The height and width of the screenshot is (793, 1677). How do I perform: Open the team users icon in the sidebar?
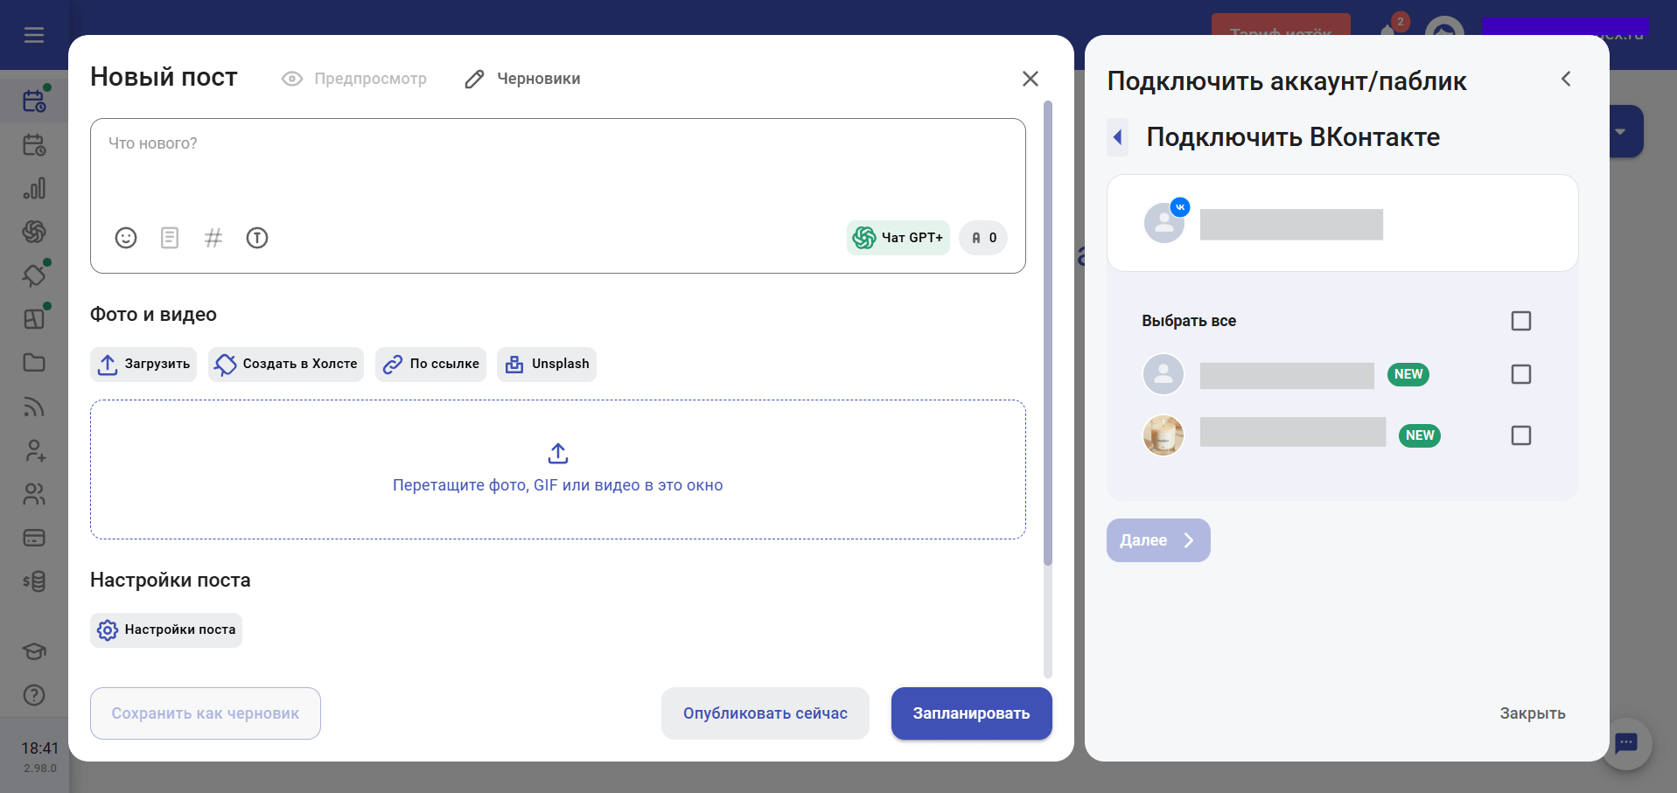[34, 494]
